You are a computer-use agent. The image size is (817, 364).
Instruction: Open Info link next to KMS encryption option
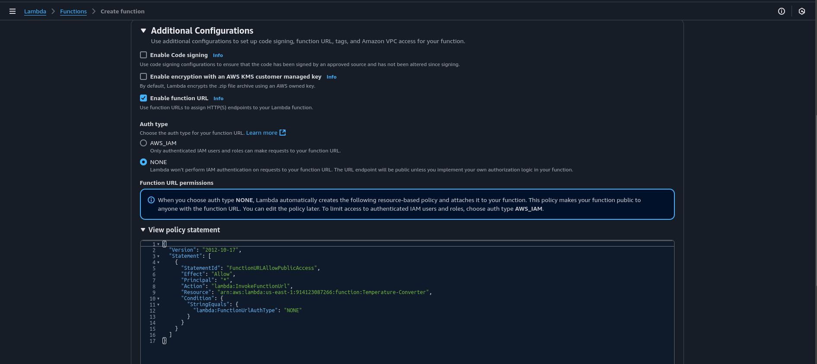[331, 77]
